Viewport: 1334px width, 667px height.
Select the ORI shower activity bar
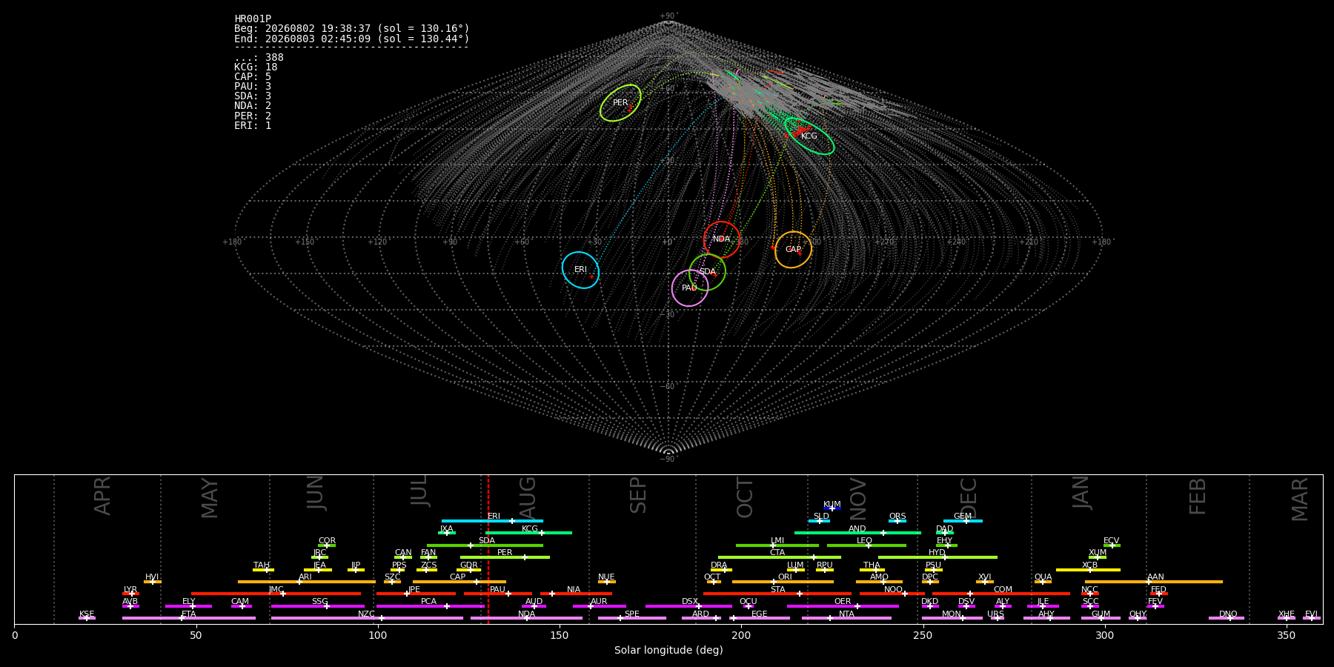pyautogui.click(x=783, y=582)
